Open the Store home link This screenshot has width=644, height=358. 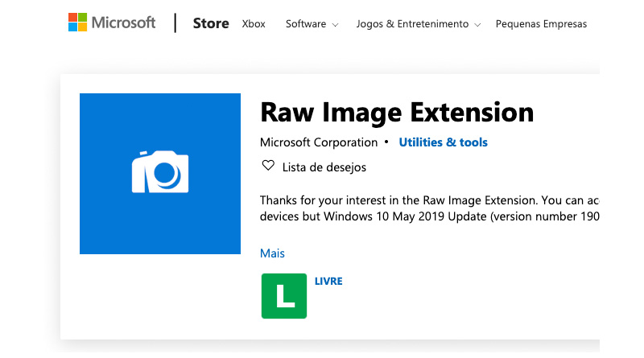tap(211, 24)
